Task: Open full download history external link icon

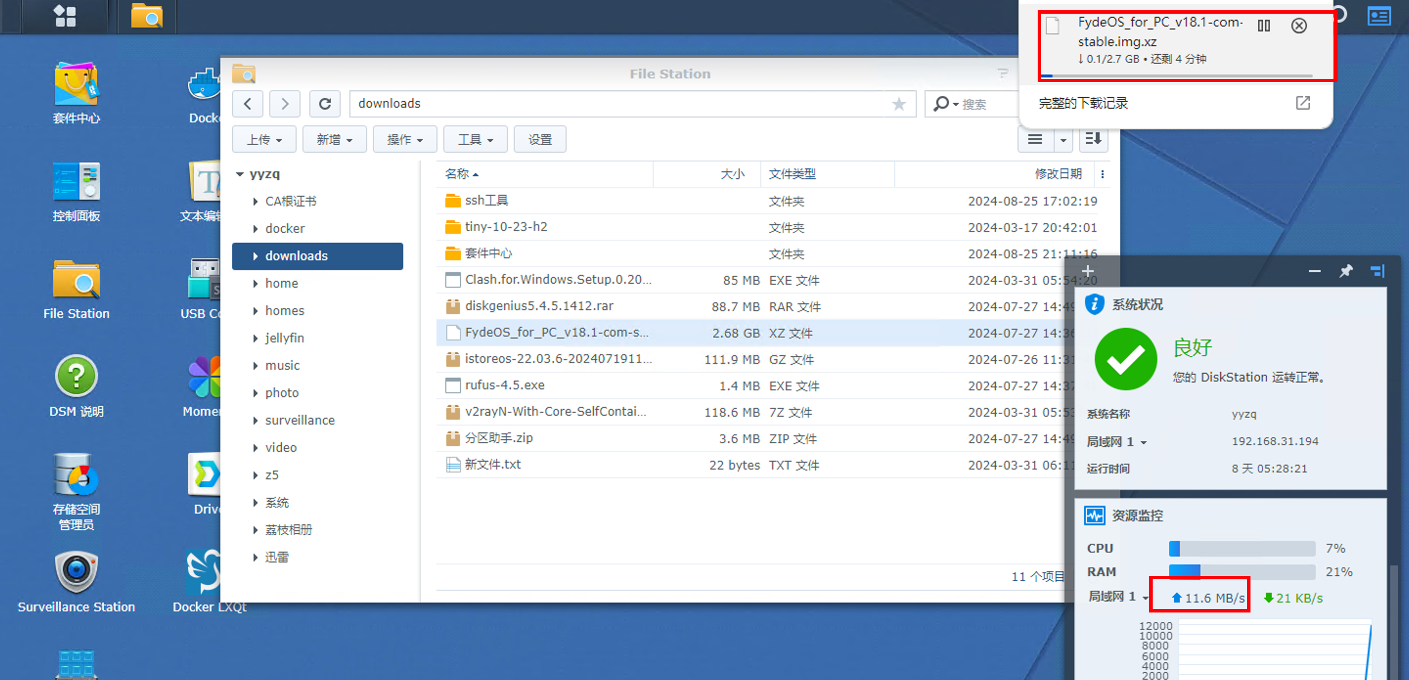Action: [x=1303, y=103]
